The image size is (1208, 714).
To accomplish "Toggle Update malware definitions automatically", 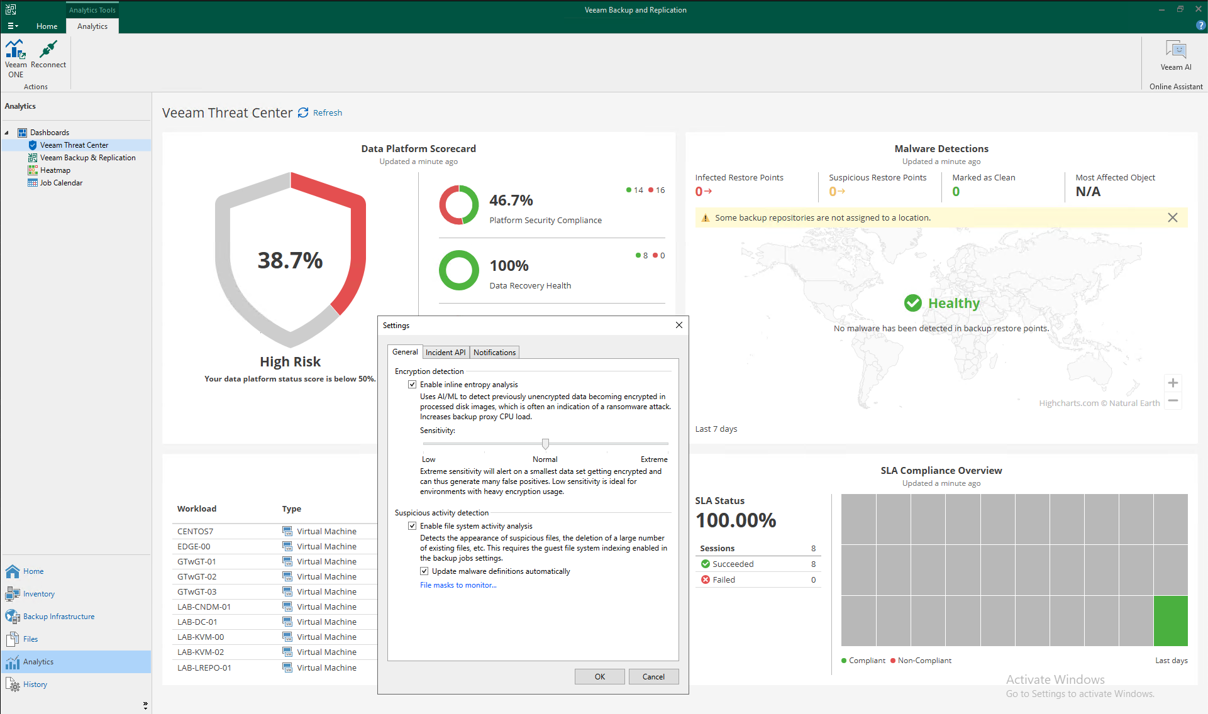I will (x=424, y=571).
